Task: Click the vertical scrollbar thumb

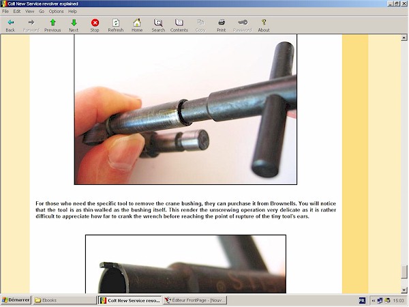Action: coord(404,272)
